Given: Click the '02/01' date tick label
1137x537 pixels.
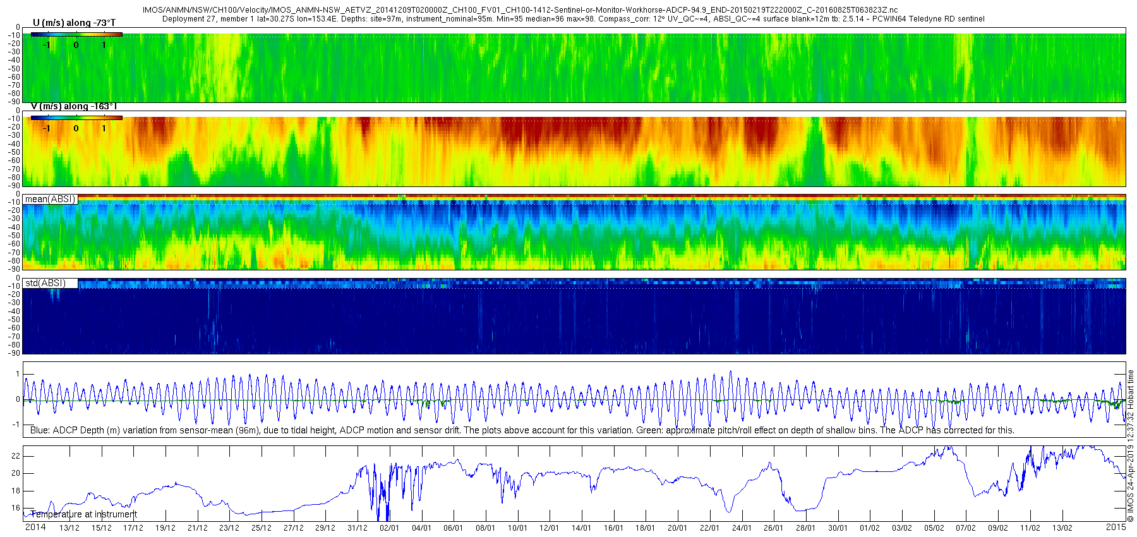Looking at the screenshot, I should point(390,528).
